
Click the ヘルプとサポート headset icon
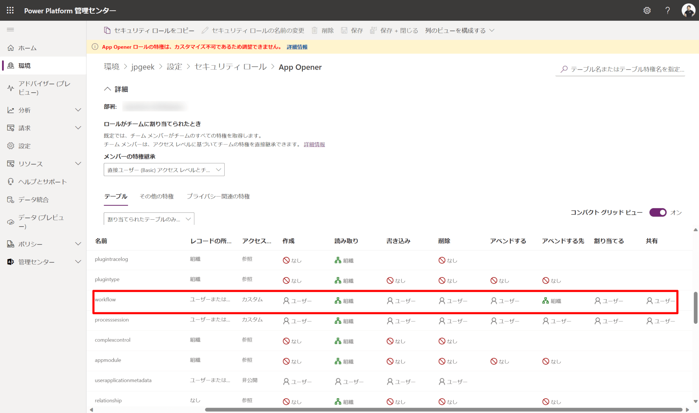pos(10,181)
